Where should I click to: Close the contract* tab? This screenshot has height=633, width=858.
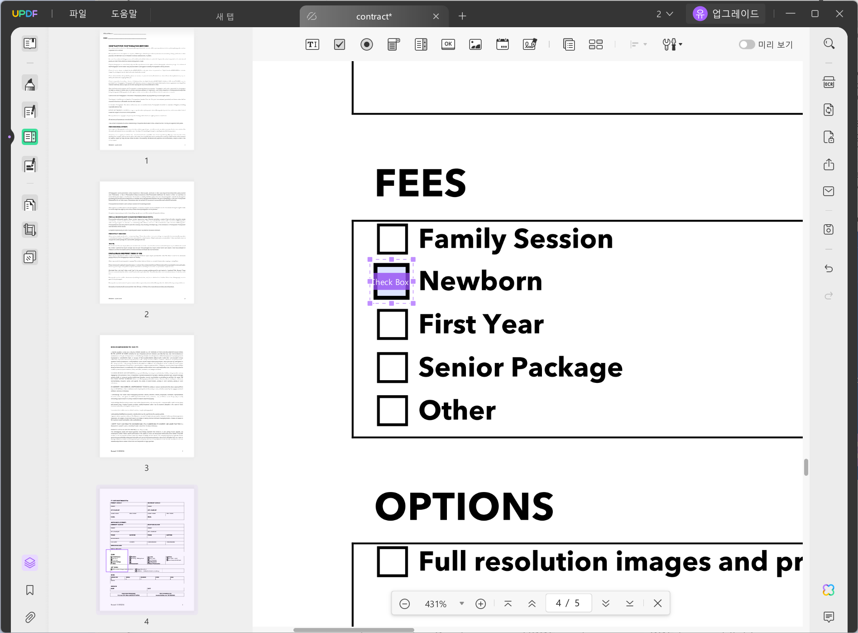point(436,16)
